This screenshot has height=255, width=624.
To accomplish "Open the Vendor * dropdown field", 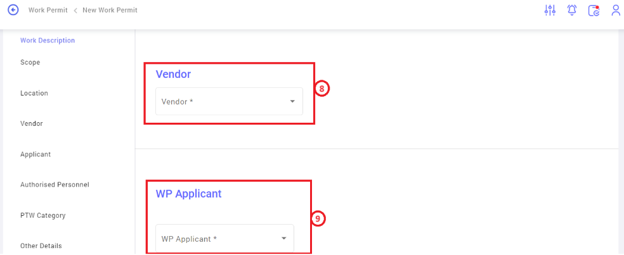I will point(229,101).
